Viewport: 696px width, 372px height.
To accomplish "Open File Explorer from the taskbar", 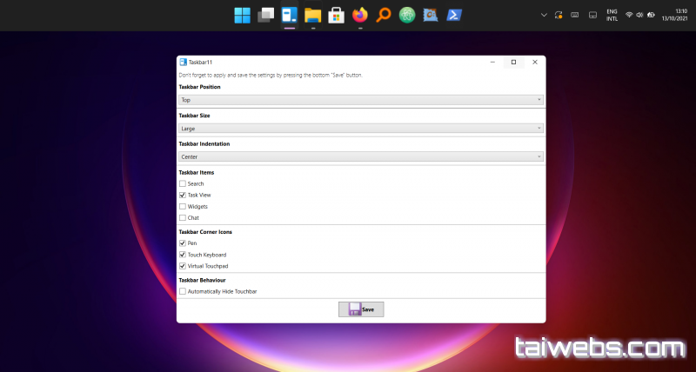I will click(x=313, y=15).
